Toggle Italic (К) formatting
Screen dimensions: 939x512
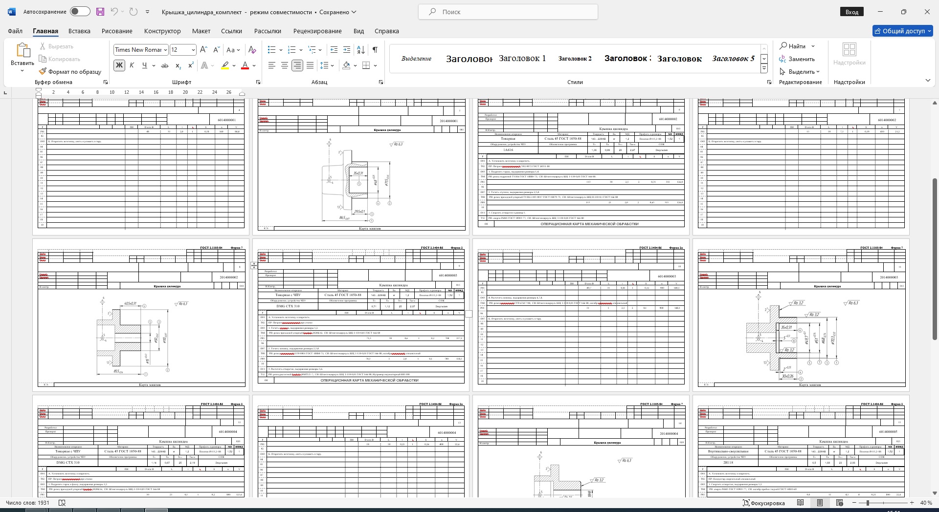coord(132,65)
